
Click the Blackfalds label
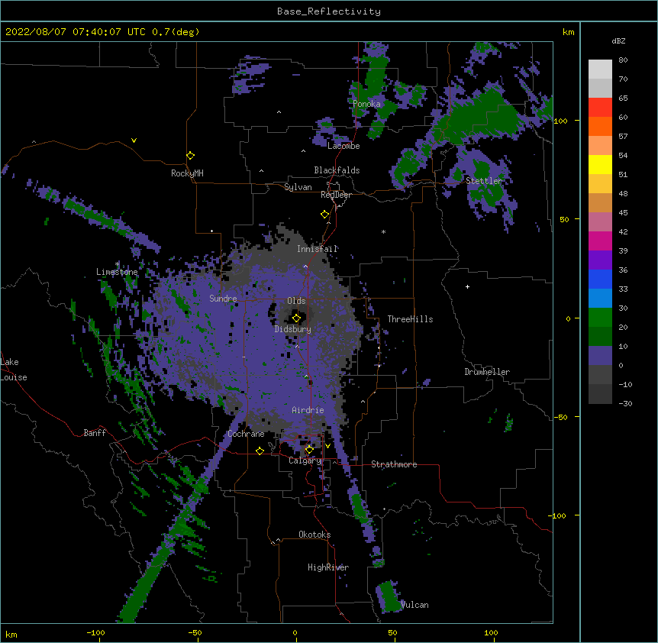[x=337, y=170]
